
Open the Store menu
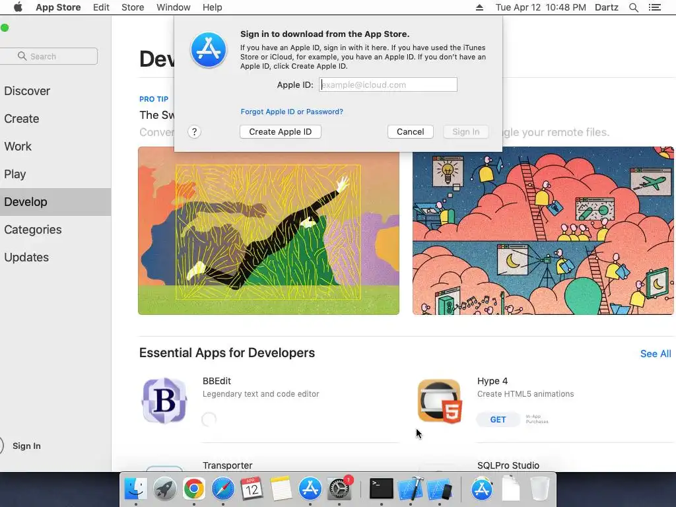coord(133,7)
